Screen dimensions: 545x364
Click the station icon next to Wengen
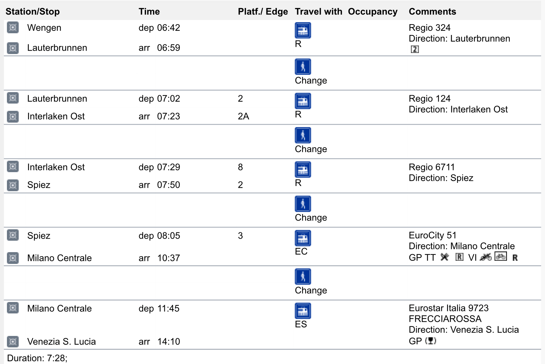coord(13,27)
